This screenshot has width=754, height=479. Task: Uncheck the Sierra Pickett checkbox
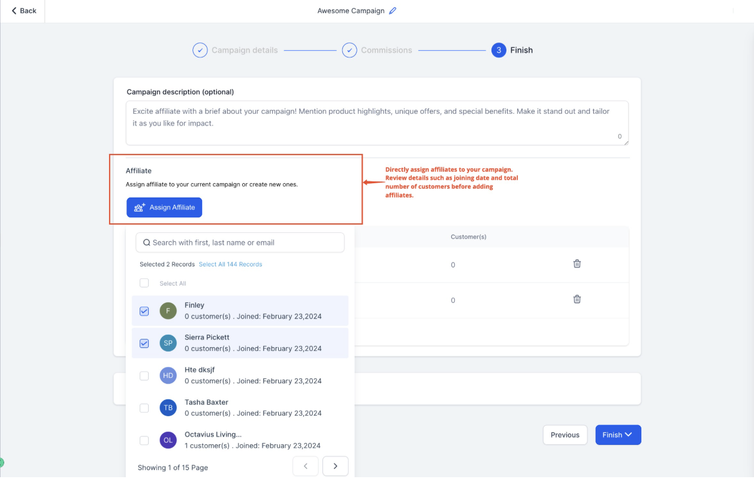click(144, 343)
